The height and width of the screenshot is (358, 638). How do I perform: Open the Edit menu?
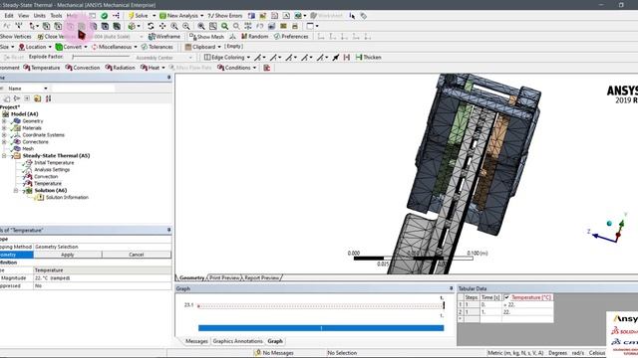click(x=9, y=16)
